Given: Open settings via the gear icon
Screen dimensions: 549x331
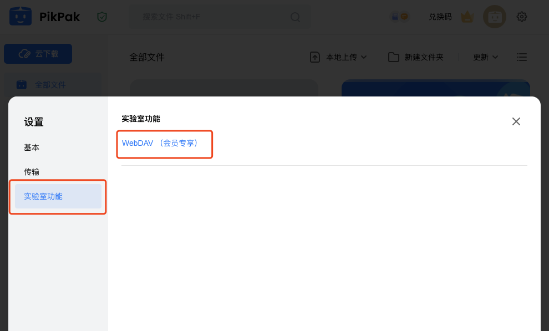Looking at the screenshot, I should [522, 17].
